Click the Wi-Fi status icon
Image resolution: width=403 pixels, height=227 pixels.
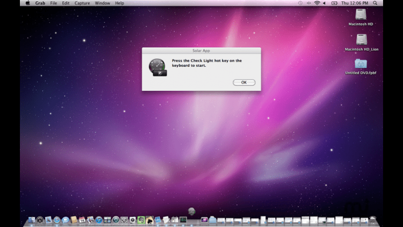click(317, 3)
